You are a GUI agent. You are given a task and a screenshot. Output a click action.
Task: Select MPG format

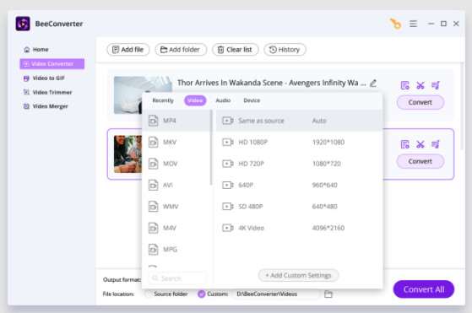click(x=176, y=249)
